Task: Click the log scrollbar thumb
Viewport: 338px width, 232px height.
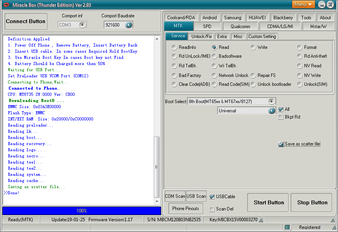Action: (157, 167)
